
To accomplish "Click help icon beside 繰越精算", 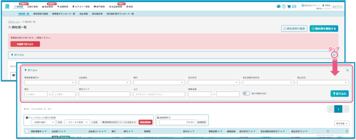I will point(169,118).
